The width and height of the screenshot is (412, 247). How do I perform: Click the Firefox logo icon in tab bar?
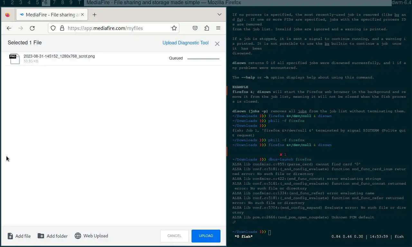coord(8,15)
